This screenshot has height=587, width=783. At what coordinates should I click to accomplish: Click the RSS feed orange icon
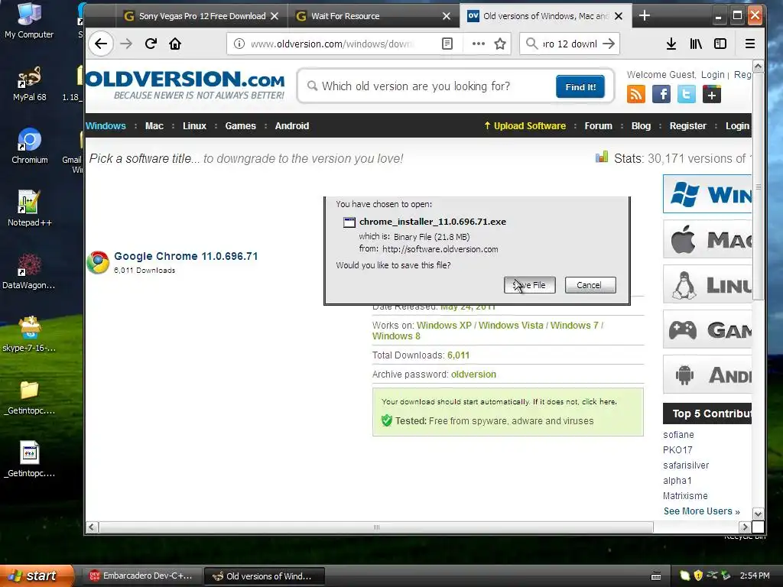(635, 94)
